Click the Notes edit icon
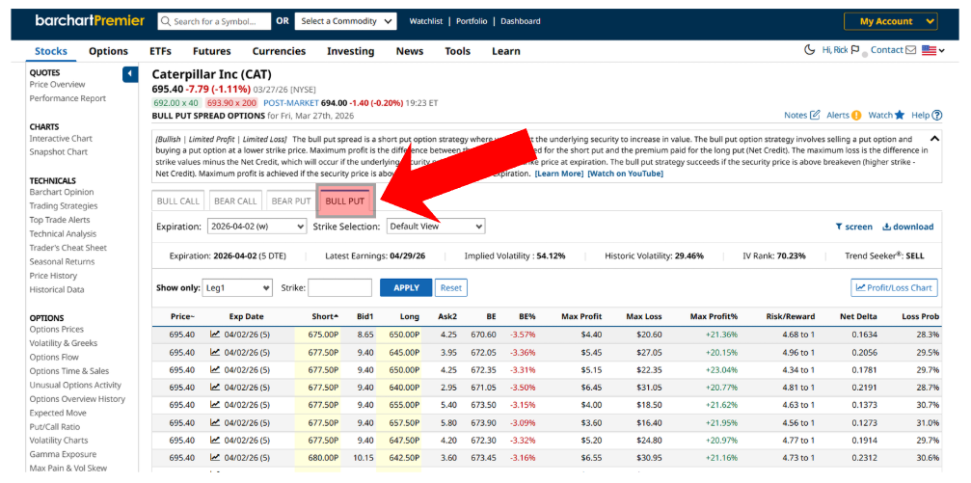 (x=815, y=115)
